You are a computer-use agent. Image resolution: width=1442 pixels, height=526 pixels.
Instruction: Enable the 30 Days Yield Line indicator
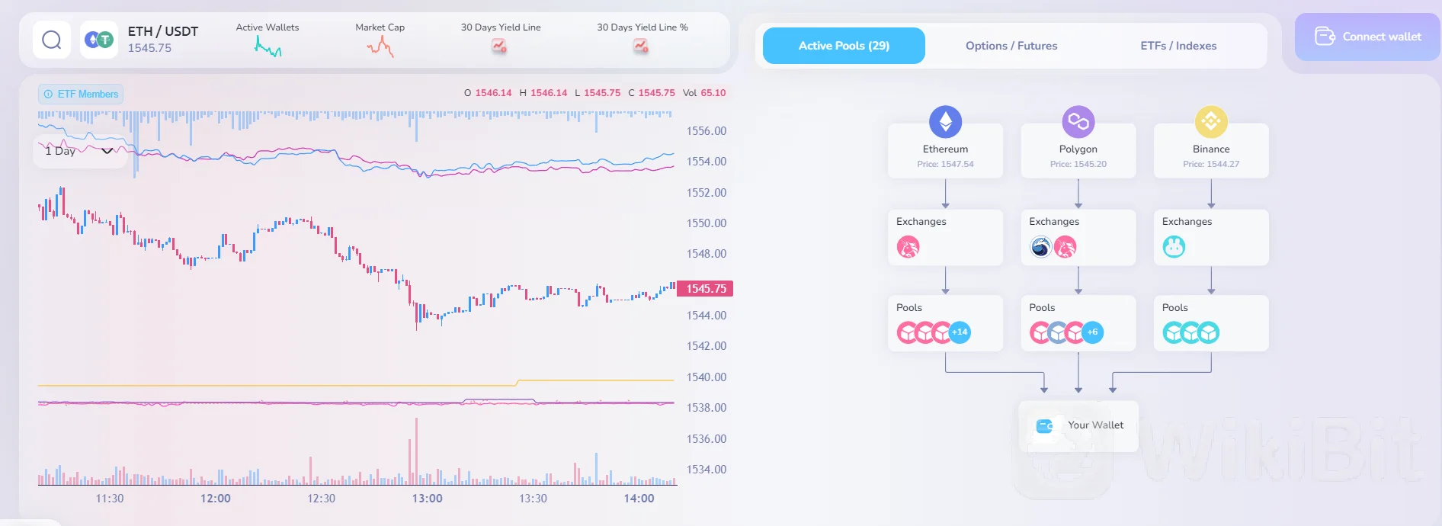(499, 47)
